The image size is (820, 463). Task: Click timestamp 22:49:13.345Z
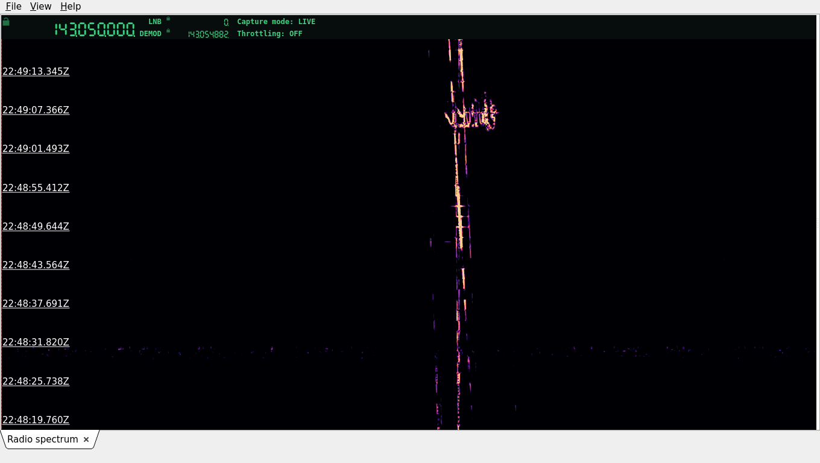point(36,71)
